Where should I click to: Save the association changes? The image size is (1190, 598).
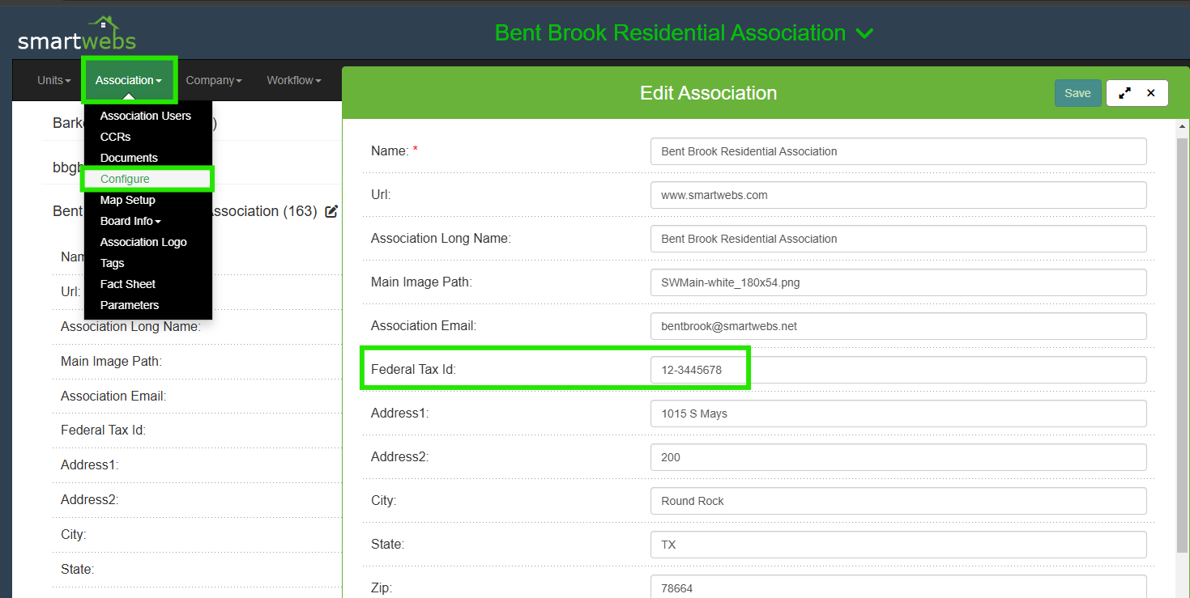[x=1077, y=93]
